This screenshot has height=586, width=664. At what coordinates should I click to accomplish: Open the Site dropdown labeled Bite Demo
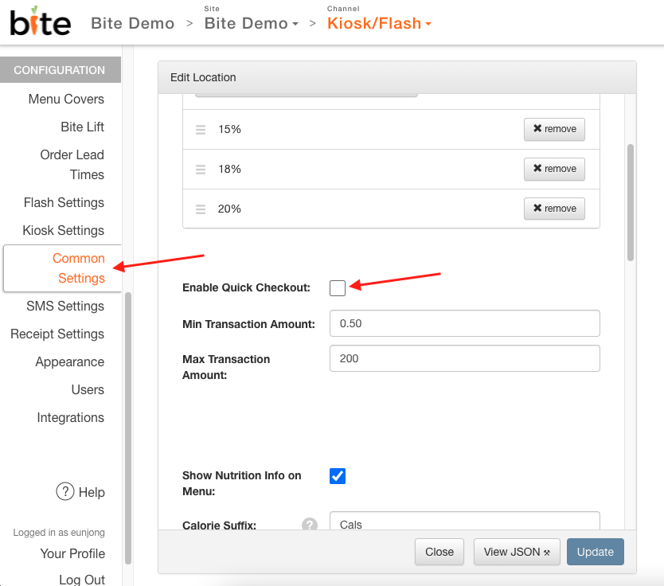[251, 23]
